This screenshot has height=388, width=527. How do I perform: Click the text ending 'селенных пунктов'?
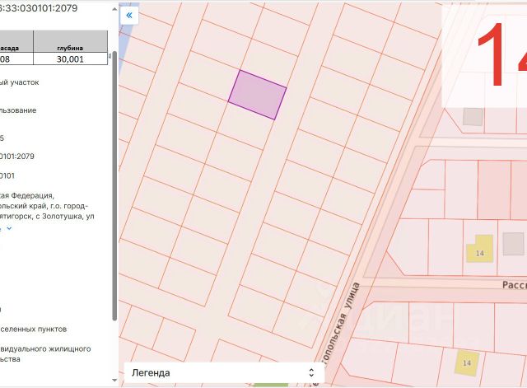(x=33, y=329)
